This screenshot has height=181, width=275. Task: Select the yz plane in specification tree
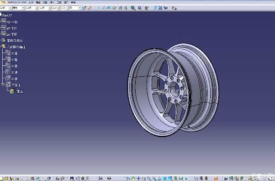12,28
